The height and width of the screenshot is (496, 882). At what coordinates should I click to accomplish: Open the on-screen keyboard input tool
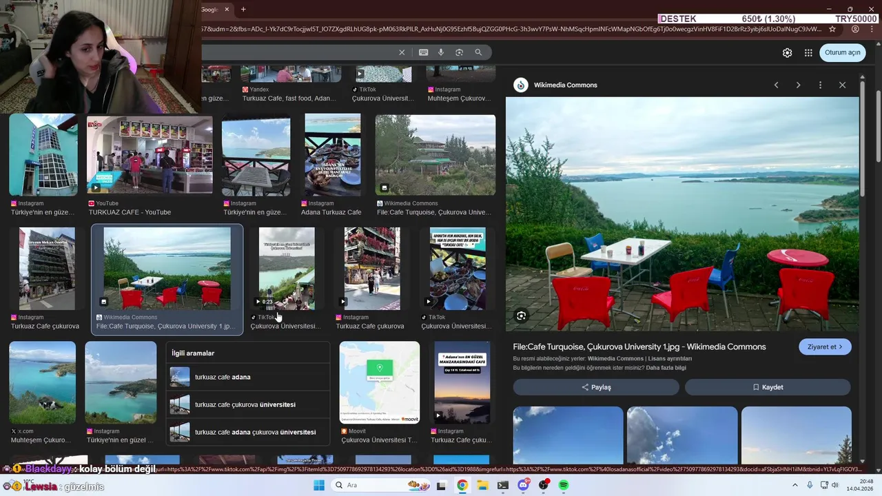[423, 52]
